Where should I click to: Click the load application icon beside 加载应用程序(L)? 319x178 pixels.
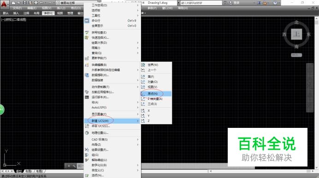tap(87, 92)
